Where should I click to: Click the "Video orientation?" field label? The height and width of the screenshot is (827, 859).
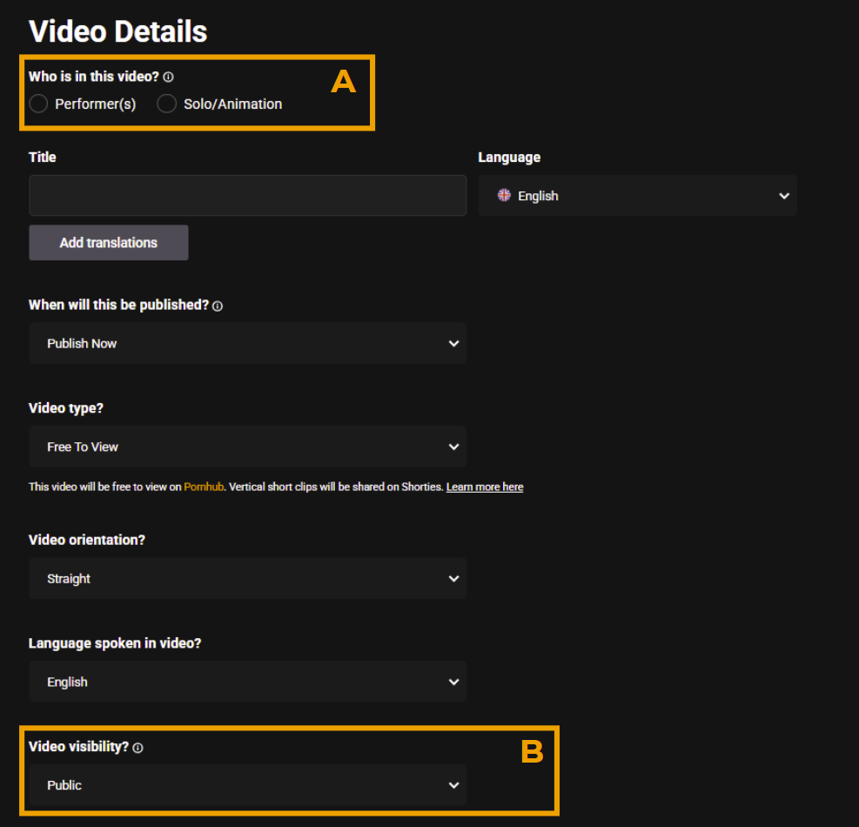click(x=86, y=540)
